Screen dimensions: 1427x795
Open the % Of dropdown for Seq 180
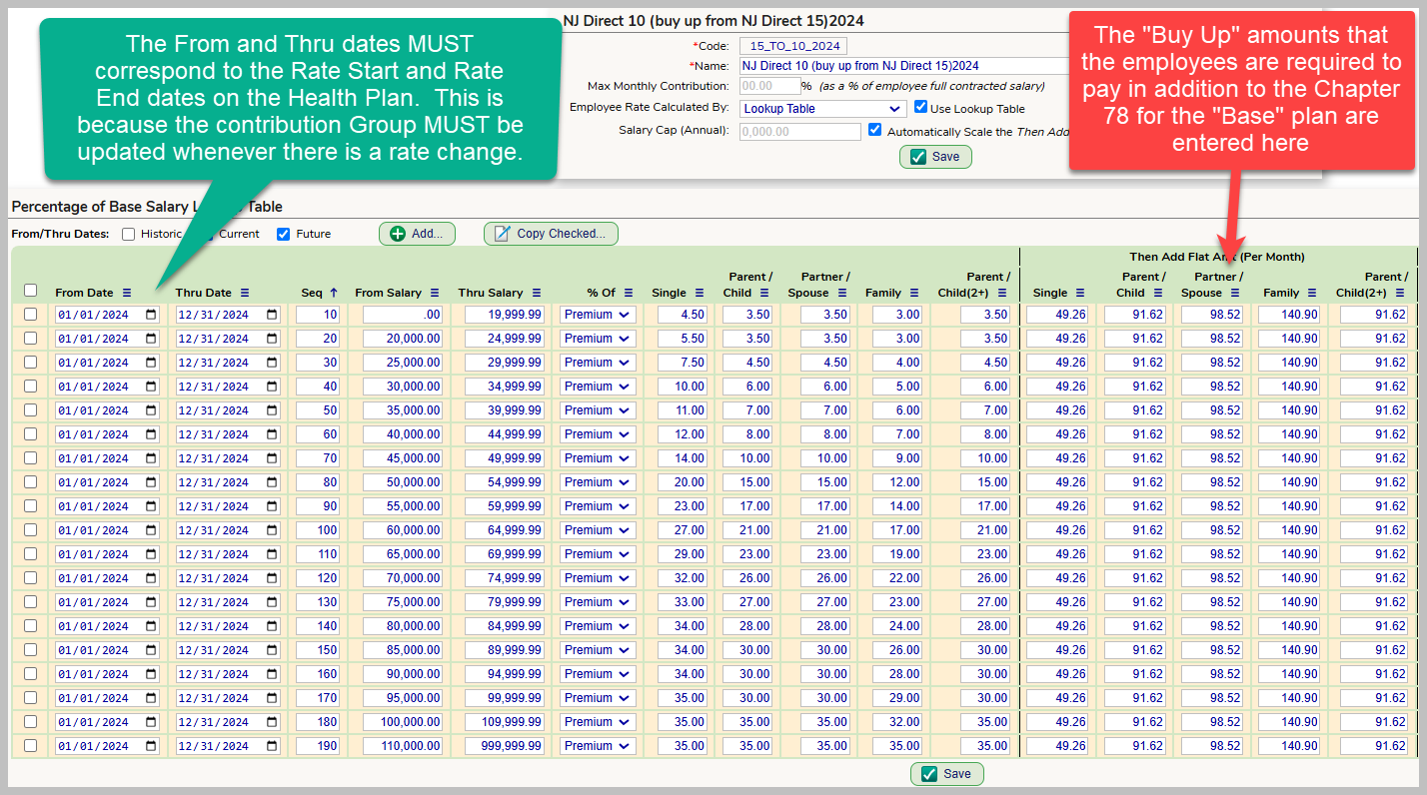(598, 722)
